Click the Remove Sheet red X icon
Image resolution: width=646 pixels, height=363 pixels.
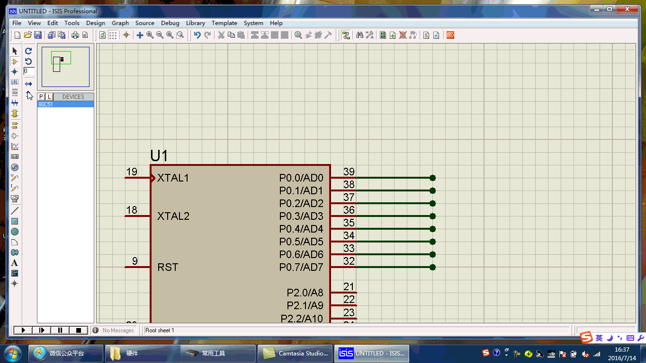[x=403, y=35]
